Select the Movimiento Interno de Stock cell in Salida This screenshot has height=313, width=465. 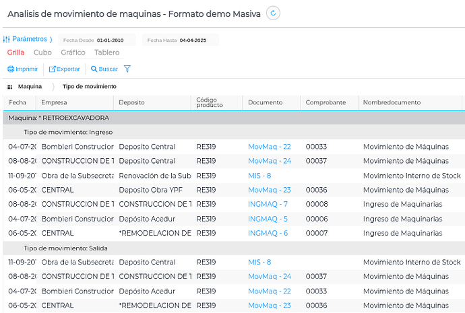(x=412, y=262)
